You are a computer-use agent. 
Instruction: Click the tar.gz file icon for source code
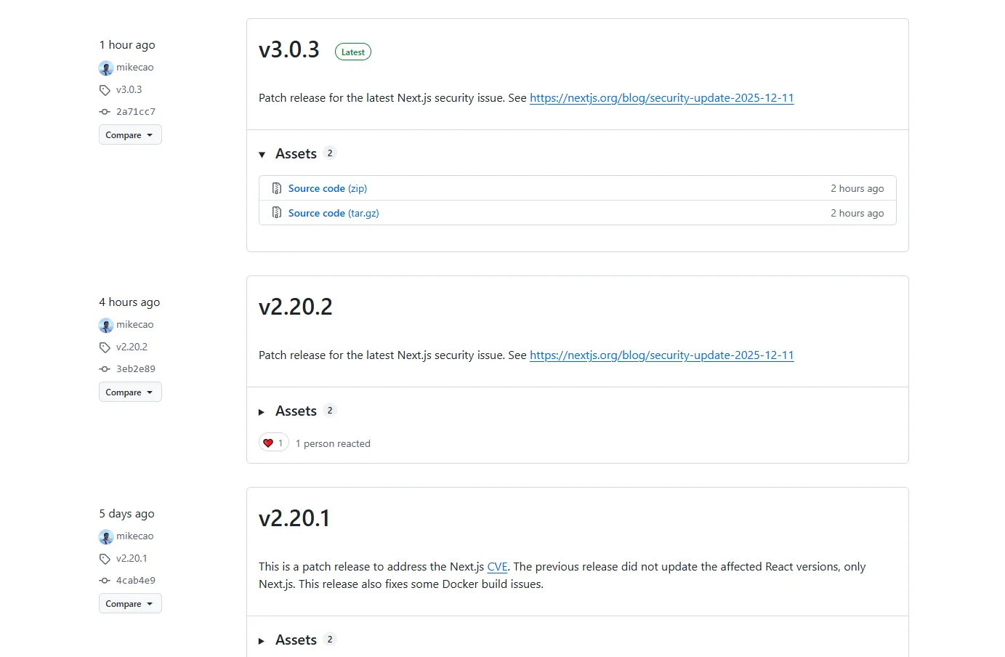tap(277, 213)
